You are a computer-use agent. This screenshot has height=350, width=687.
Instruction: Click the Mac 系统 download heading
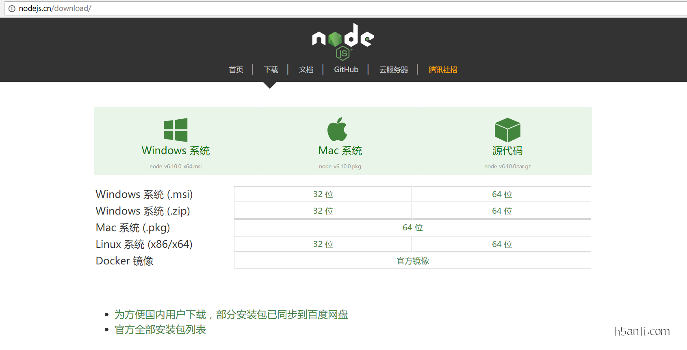(340, 151)
